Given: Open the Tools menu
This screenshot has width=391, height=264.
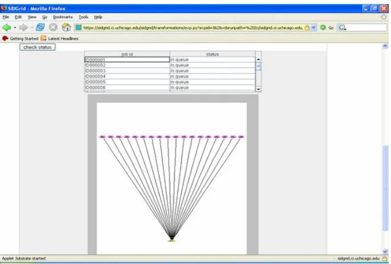Looking at the screenshot, I should coord(83,17).
